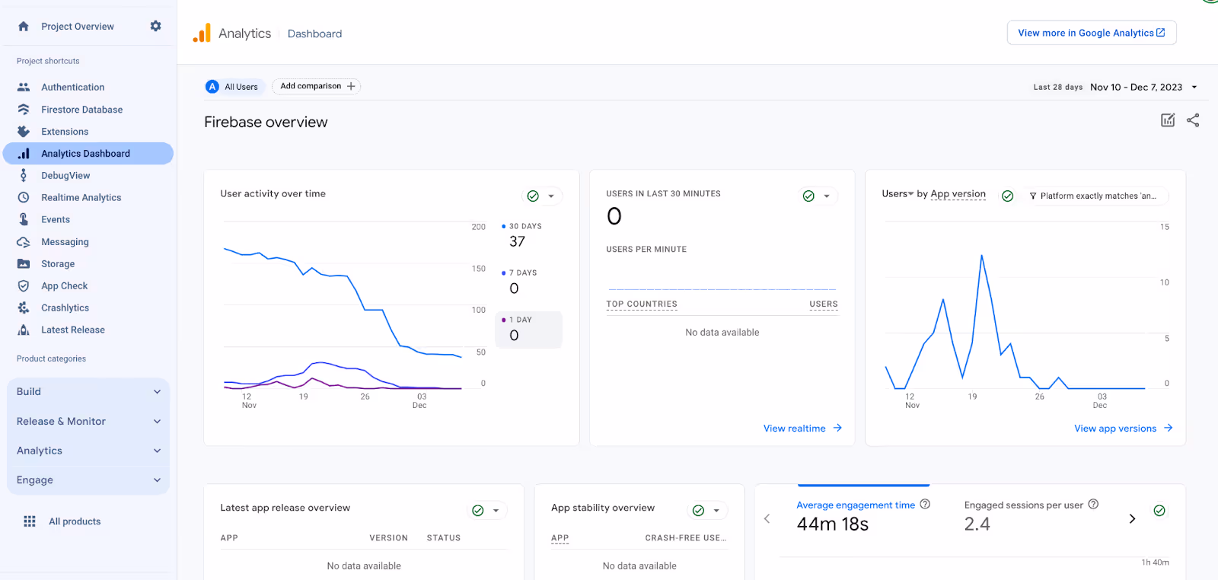
Task: Click the Extensions puzzle icon
Action: [24, 131]
